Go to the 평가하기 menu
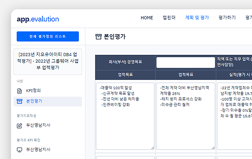The width and height of the screenshot is (252, 159). (227, 18)
